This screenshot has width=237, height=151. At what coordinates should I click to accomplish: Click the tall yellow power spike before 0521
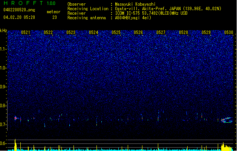click(x=15, y=145)
